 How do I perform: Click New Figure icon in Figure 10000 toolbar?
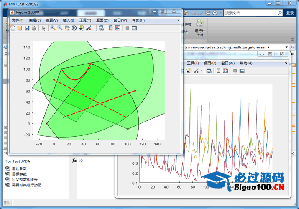pyautogui.click(x=13, y=28)
